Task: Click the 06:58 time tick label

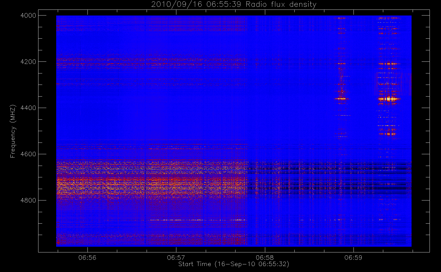Action: tap(265, 258)
